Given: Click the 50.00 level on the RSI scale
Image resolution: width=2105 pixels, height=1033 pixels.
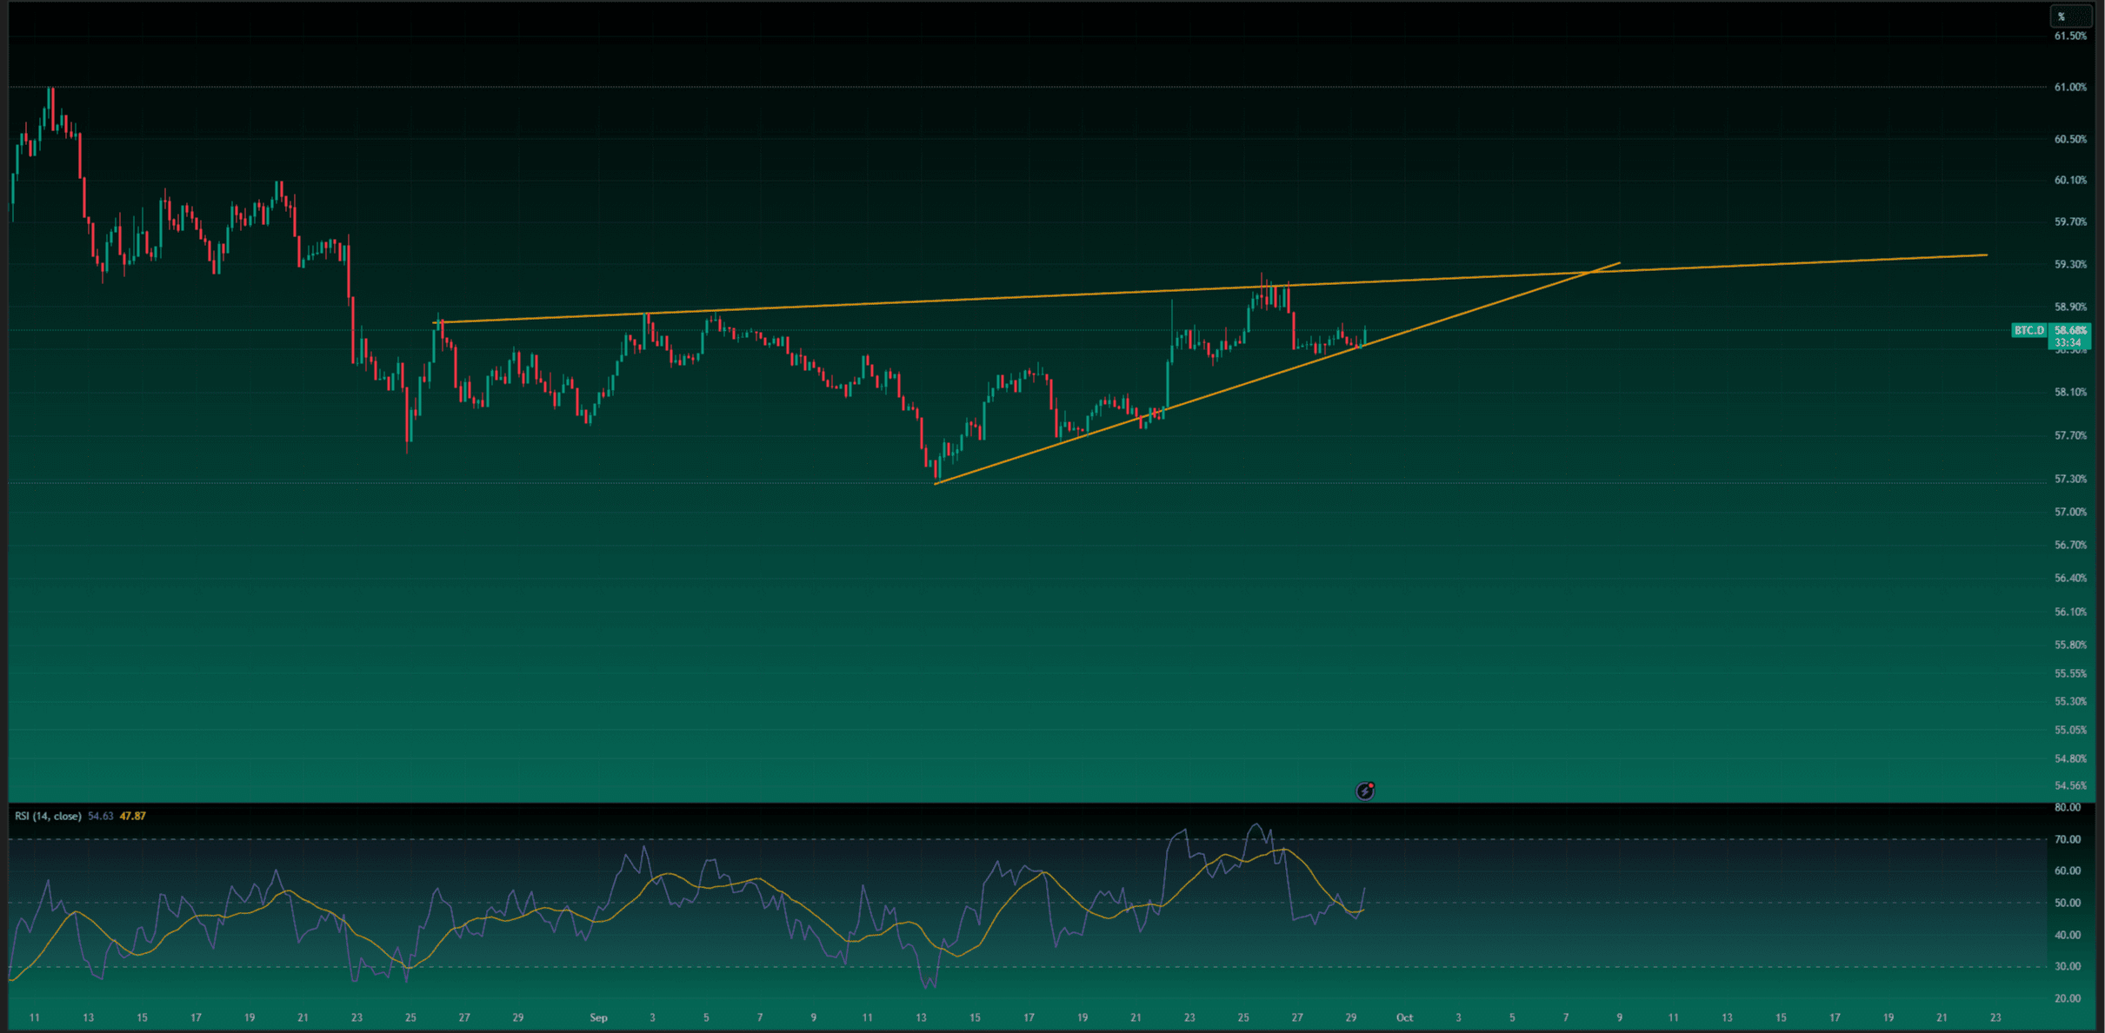Looking at the screenshot, I should tap(2067, 903).
